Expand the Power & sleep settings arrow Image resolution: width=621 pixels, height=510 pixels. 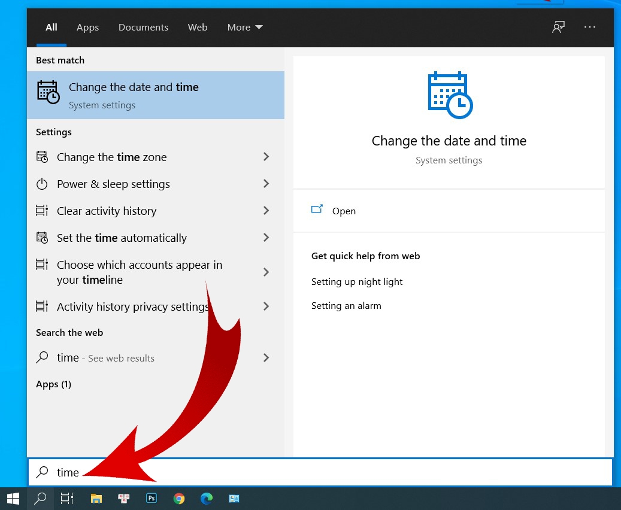266,184
